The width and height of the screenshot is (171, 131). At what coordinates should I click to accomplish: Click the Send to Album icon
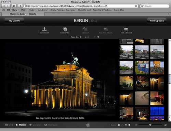tap(106, 29)
